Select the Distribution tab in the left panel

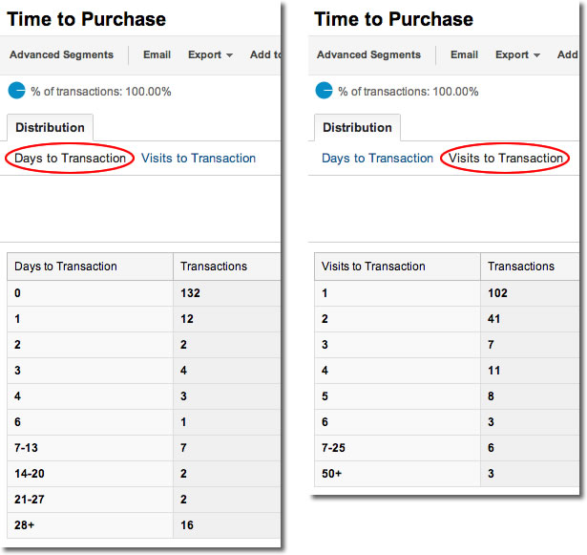(50, 128)
